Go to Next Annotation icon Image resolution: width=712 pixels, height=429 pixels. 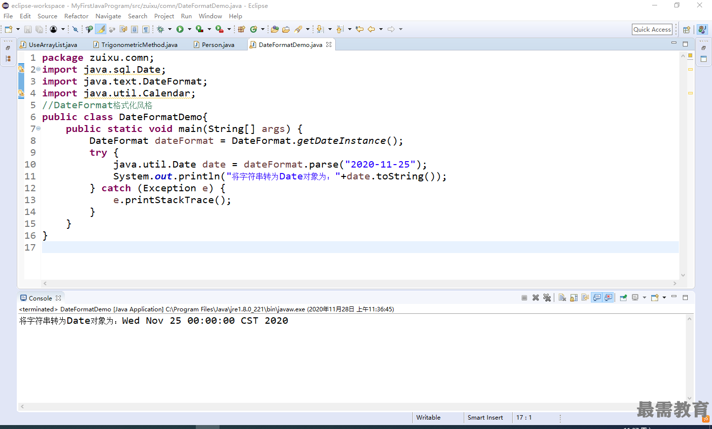320,29
